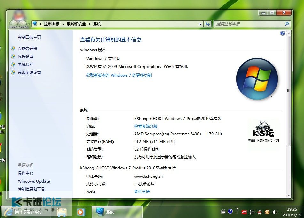The height and width of the screenshot is (218, 304).
Task: Switch to the 系统 taskbar window button
Action: pos(117,212)
